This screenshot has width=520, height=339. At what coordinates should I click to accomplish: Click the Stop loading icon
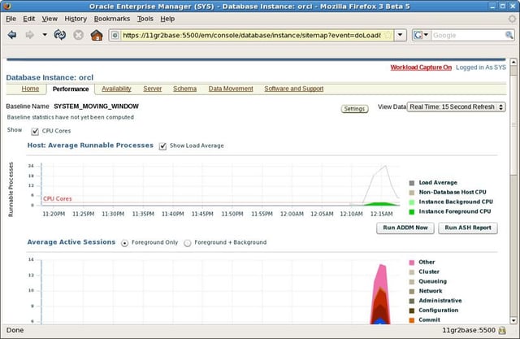[x=78, y=35]
